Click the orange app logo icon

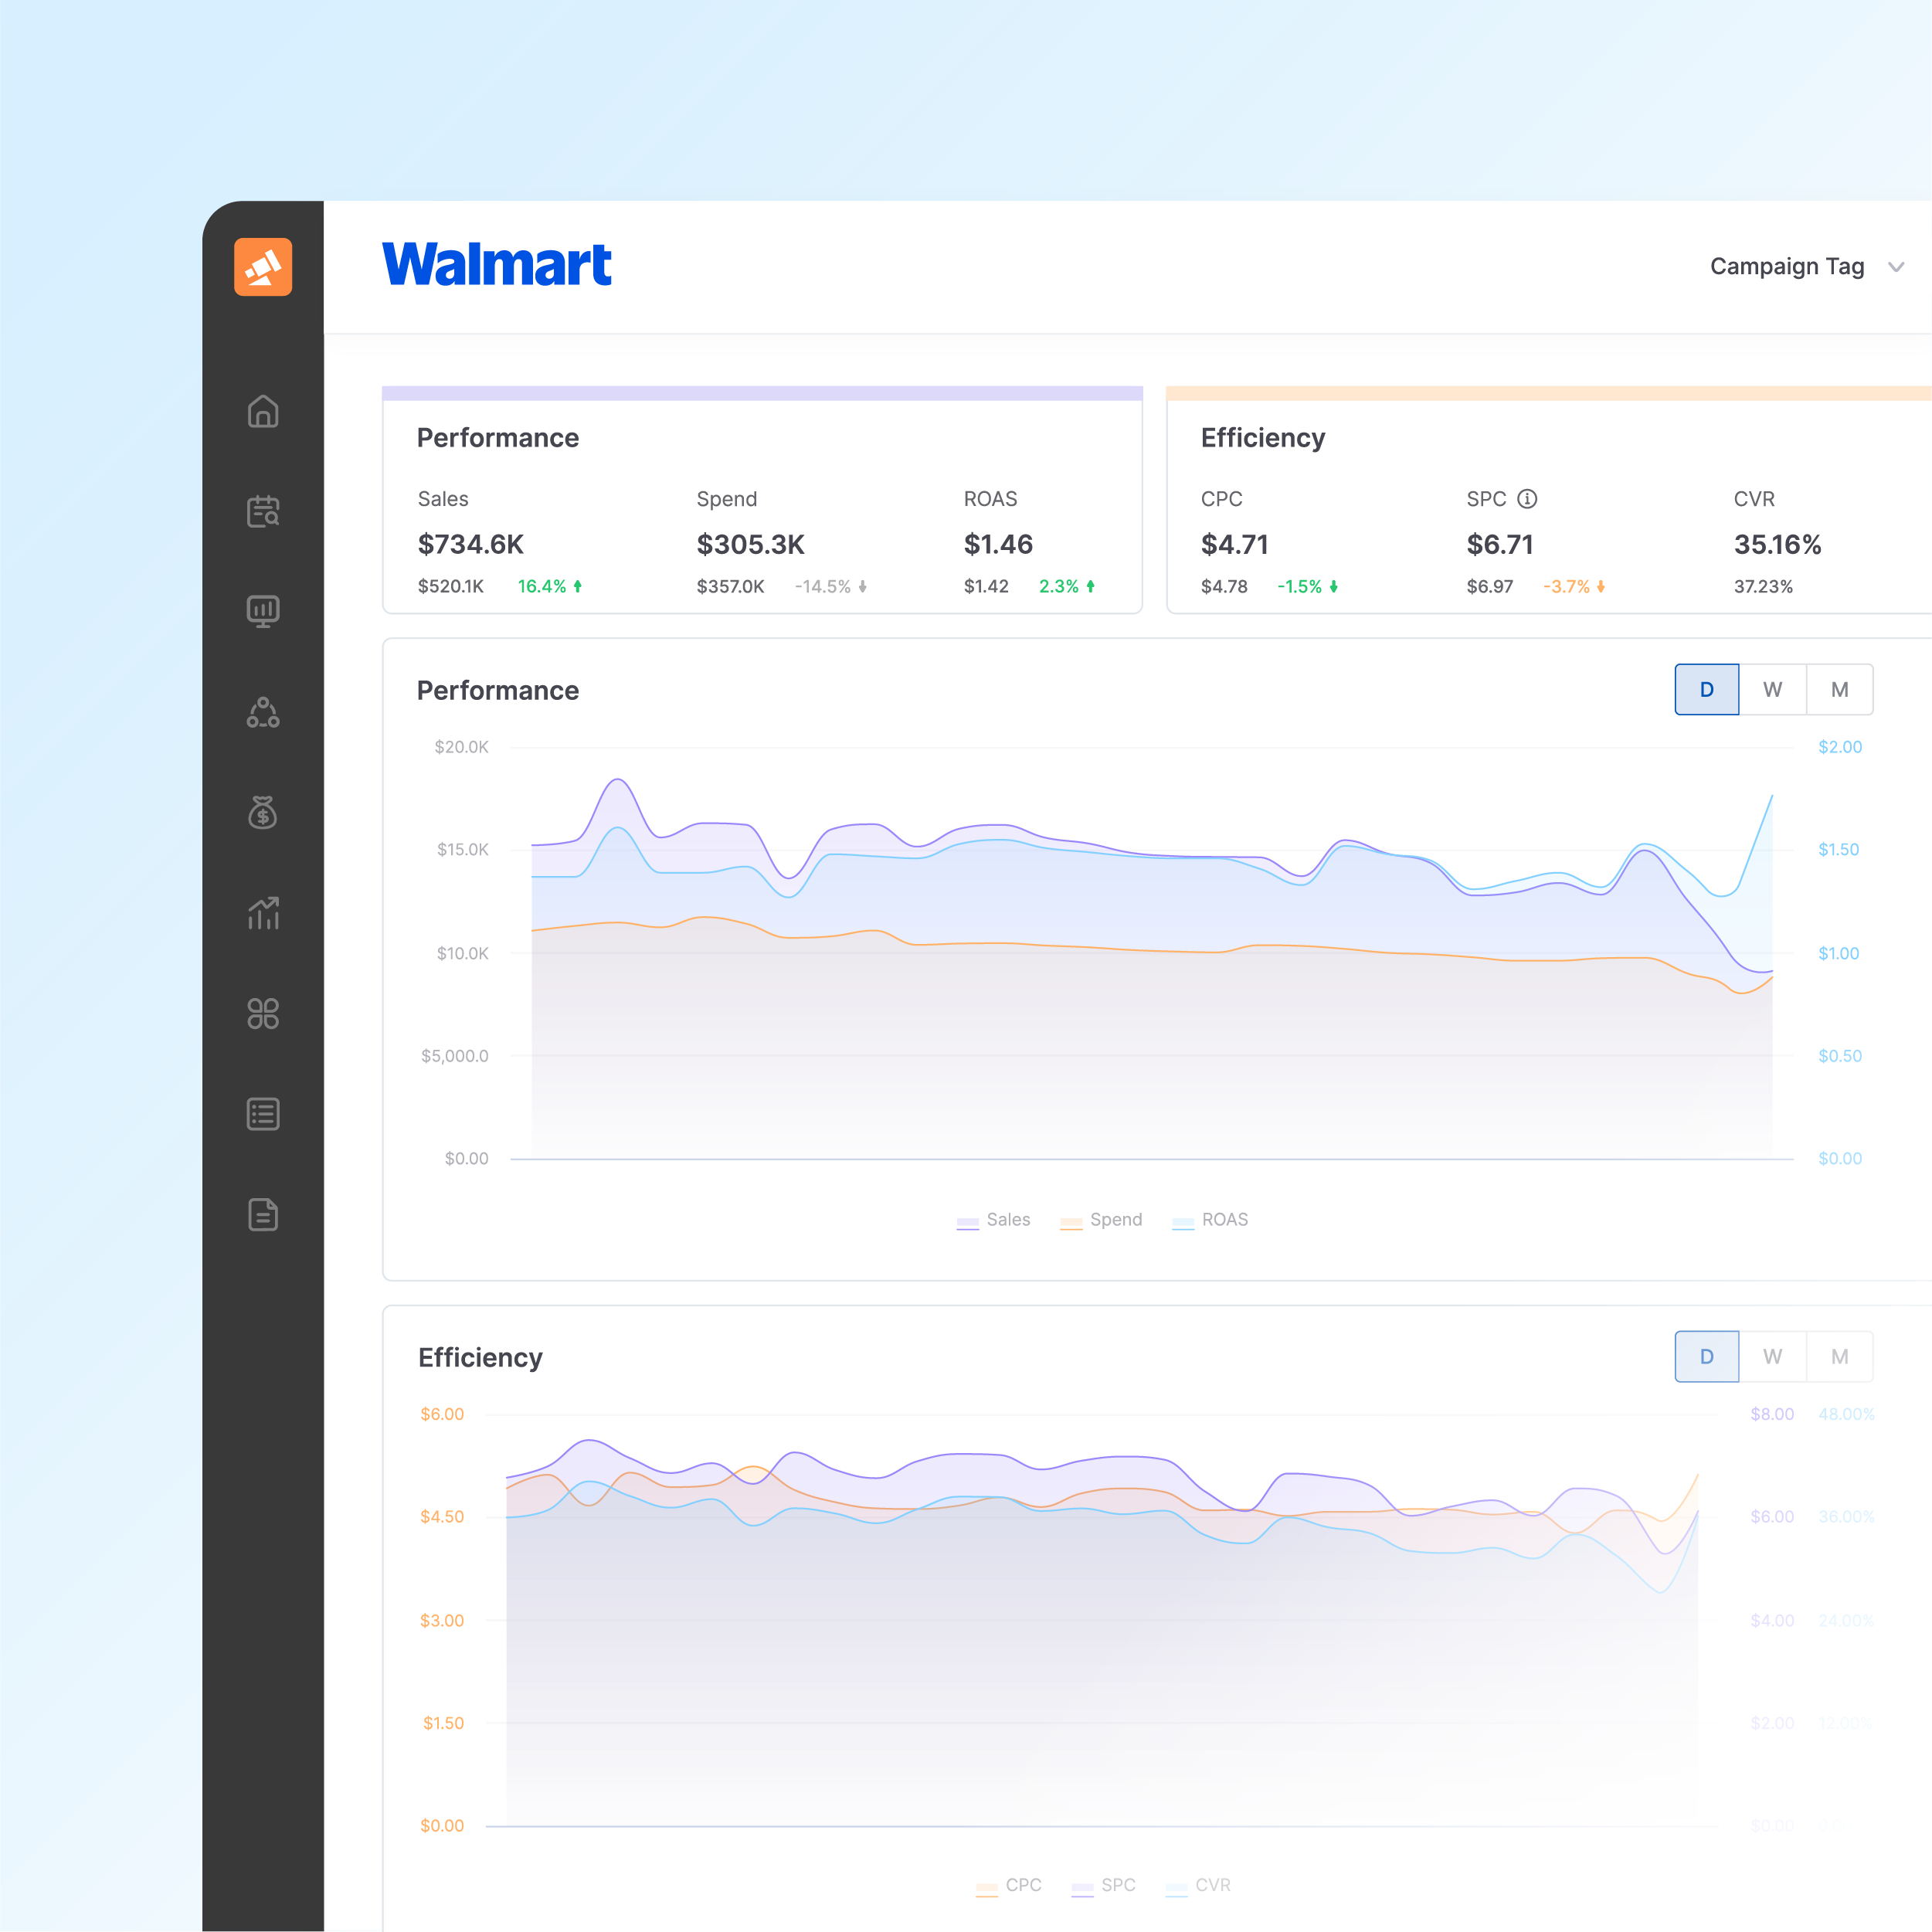coord(263,267)
